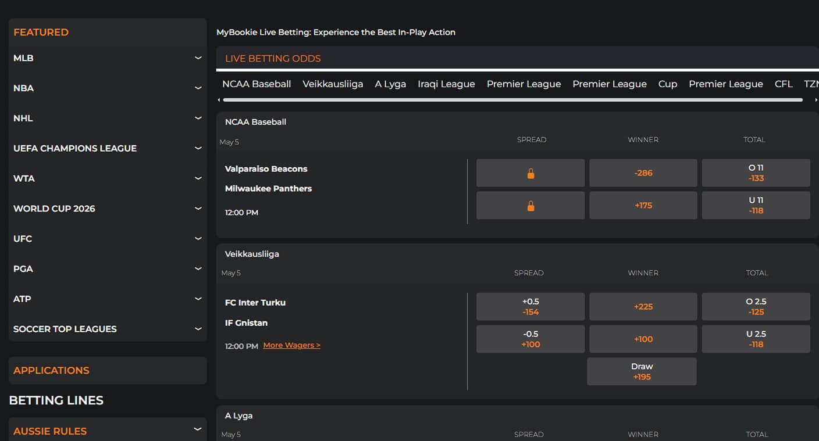Open More Wagers for Inter Turku match

coord(291,345)
